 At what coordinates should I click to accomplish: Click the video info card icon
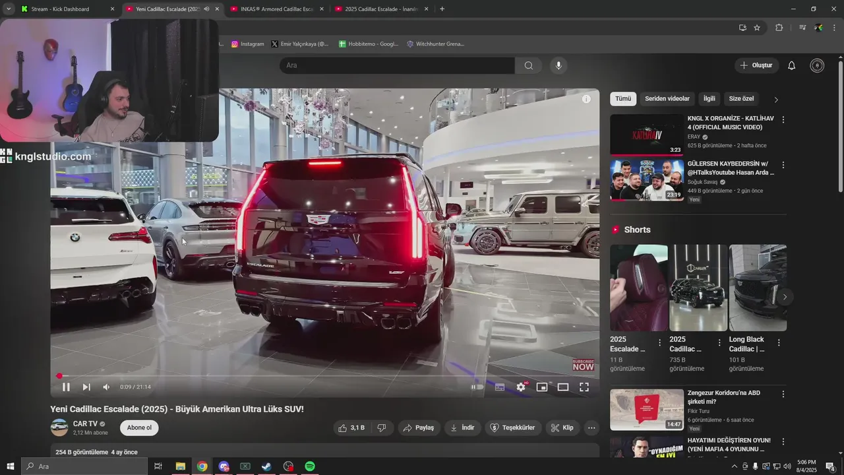(586, 99)
